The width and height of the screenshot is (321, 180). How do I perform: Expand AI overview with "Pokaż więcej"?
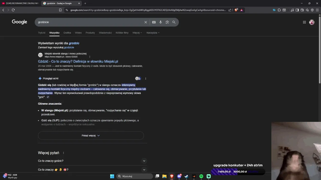pos(91,135)
